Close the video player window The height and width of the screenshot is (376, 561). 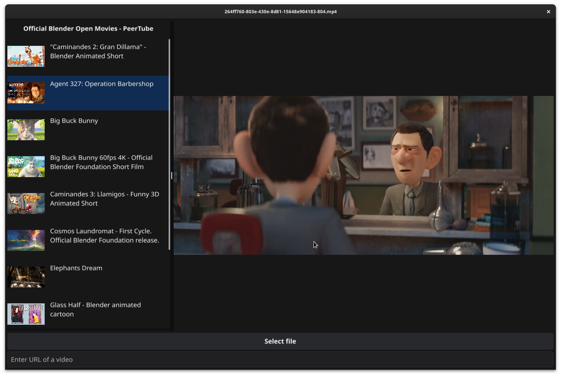click(x=548, y=12)
